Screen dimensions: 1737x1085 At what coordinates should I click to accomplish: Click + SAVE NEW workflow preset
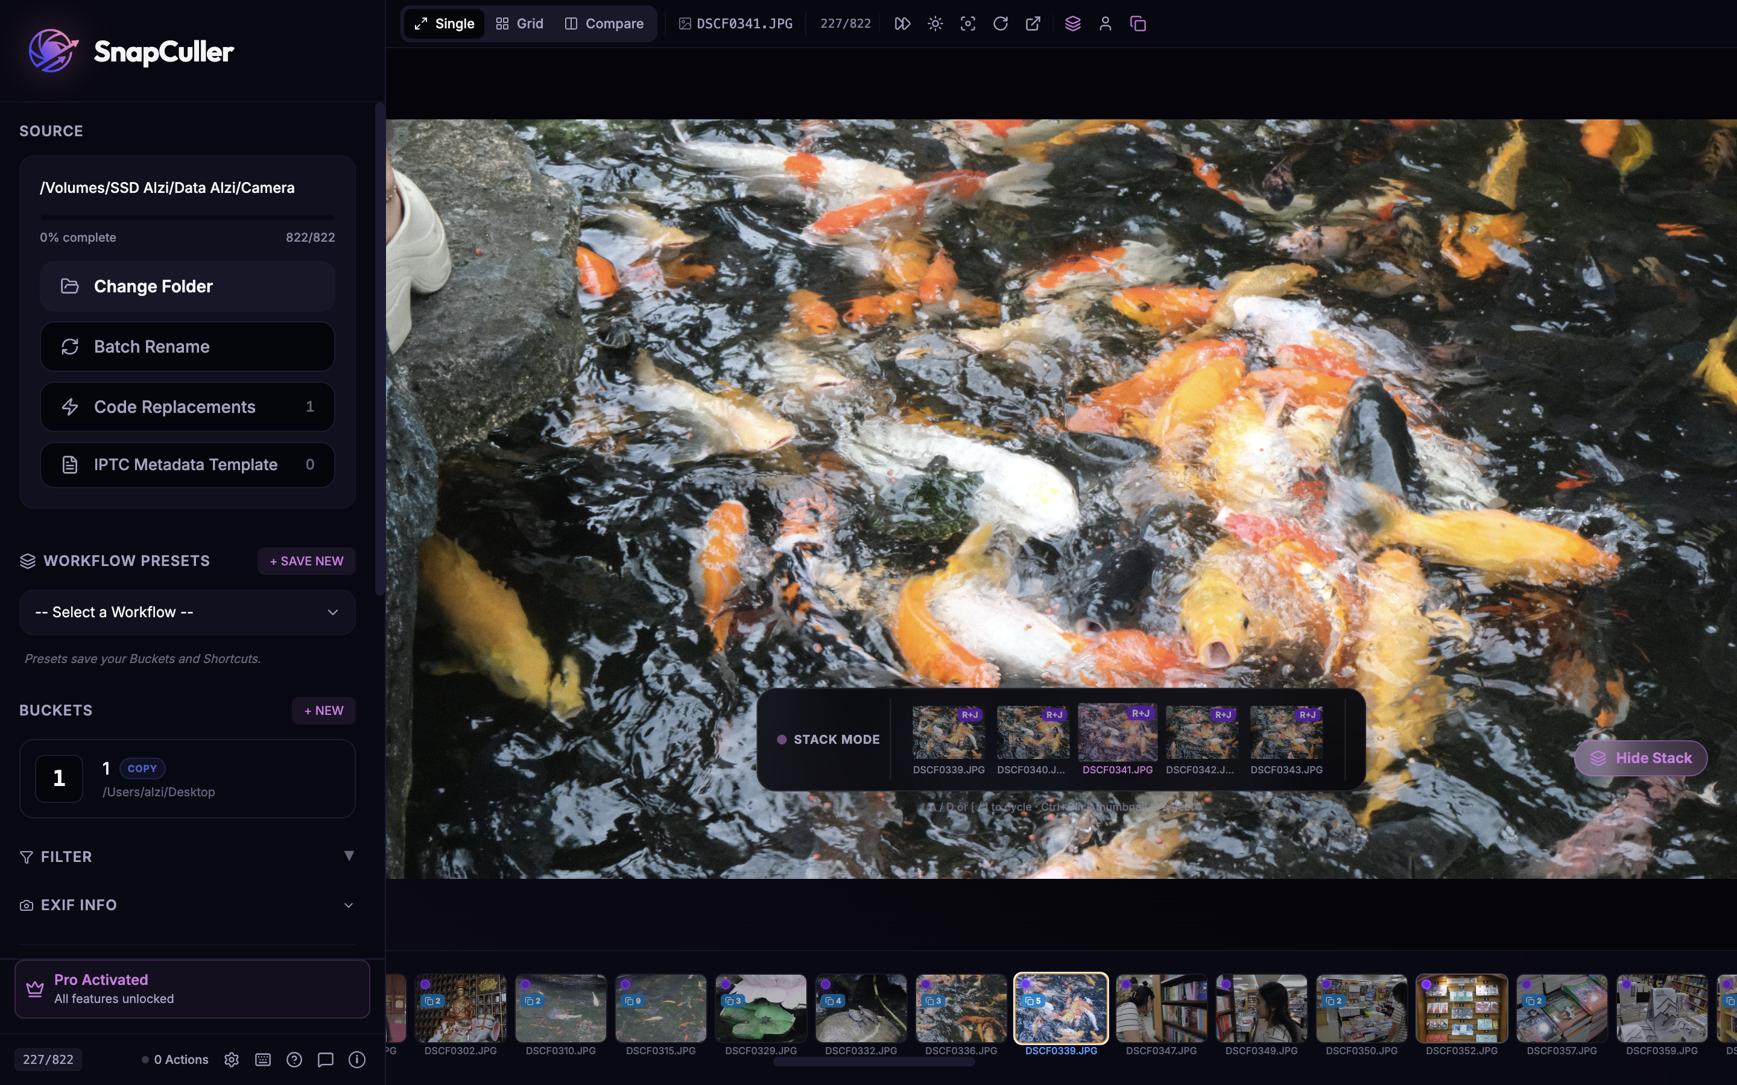[306, 561]
